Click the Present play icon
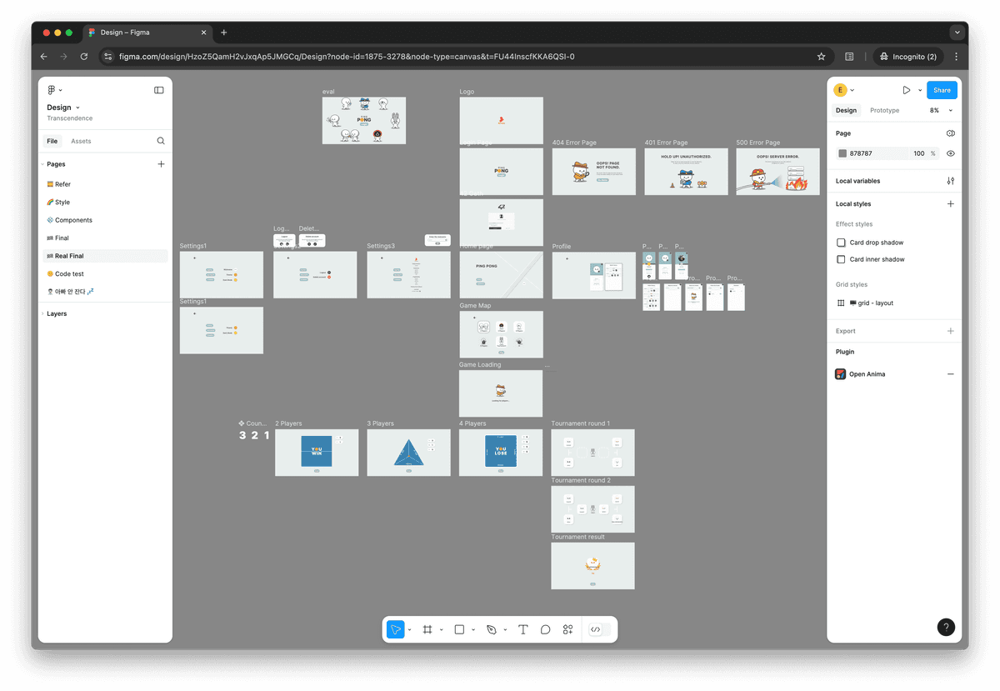1000x691 pixels. (907, 90)
